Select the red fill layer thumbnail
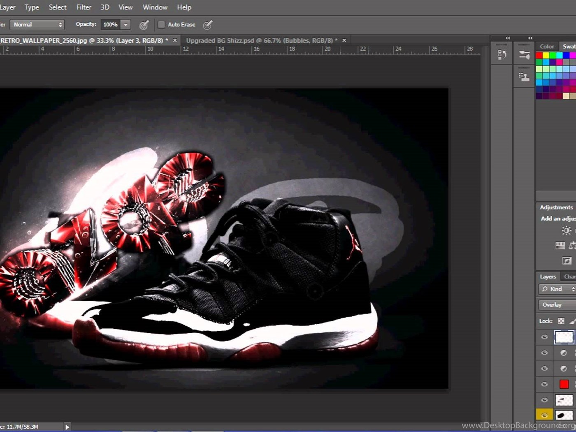576x432 pixels. click(x=564, y=384)
